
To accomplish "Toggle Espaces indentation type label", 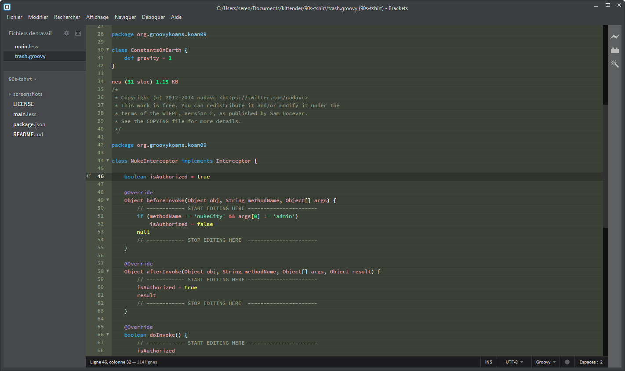I will point(588,362).
